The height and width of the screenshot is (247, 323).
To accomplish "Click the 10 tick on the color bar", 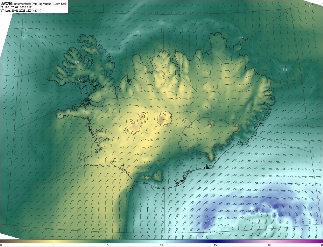I will tap(161, 245).
